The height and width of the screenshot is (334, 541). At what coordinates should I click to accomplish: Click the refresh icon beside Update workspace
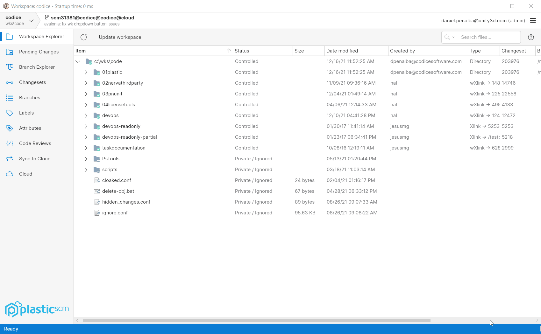point(84,37)
